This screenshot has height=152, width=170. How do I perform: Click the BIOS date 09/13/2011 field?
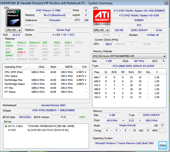pyautogui.click(x=25, y=117)
